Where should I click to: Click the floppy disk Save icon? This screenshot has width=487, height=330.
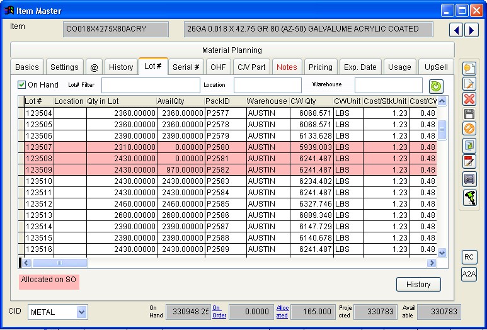469,114
